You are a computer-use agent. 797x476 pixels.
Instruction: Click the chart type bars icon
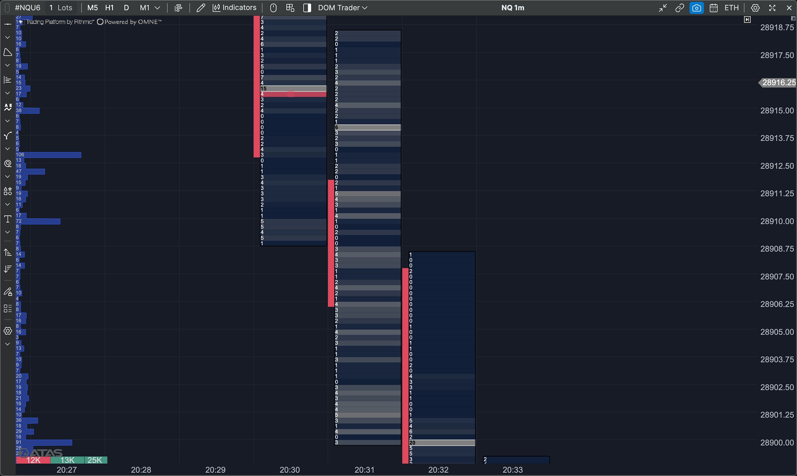tap(178, 8)
